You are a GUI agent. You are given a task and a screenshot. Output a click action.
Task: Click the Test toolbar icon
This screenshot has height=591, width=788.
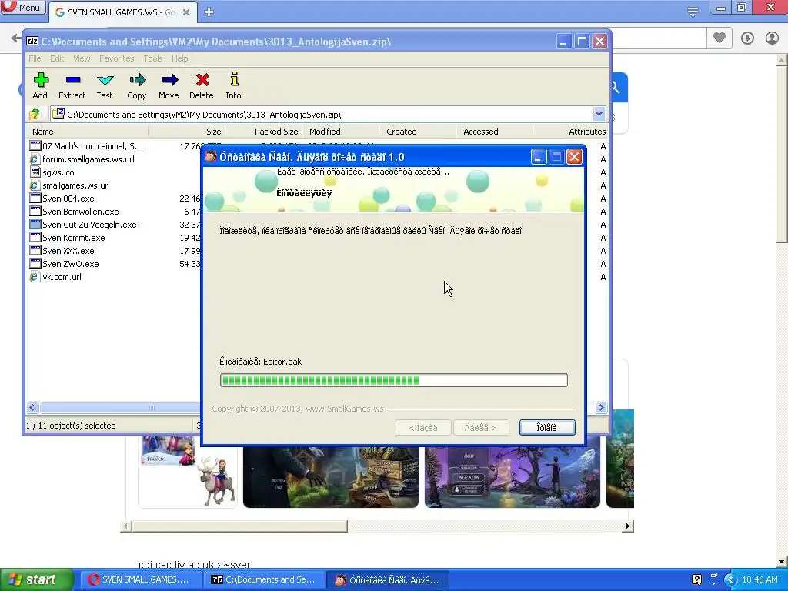105,86
